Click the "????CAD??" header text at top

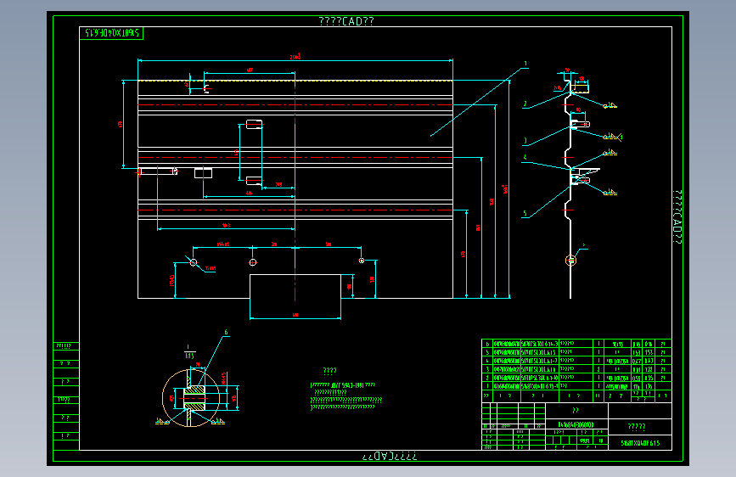pos(346,21)
